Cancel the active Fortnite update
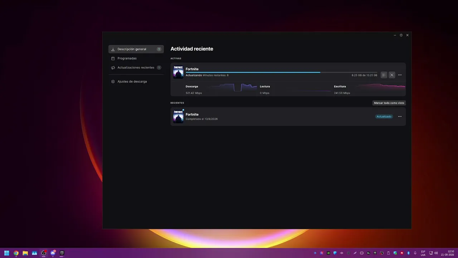Image resolution: width=458 pixels, height=258 pixels. coord(392,75)
